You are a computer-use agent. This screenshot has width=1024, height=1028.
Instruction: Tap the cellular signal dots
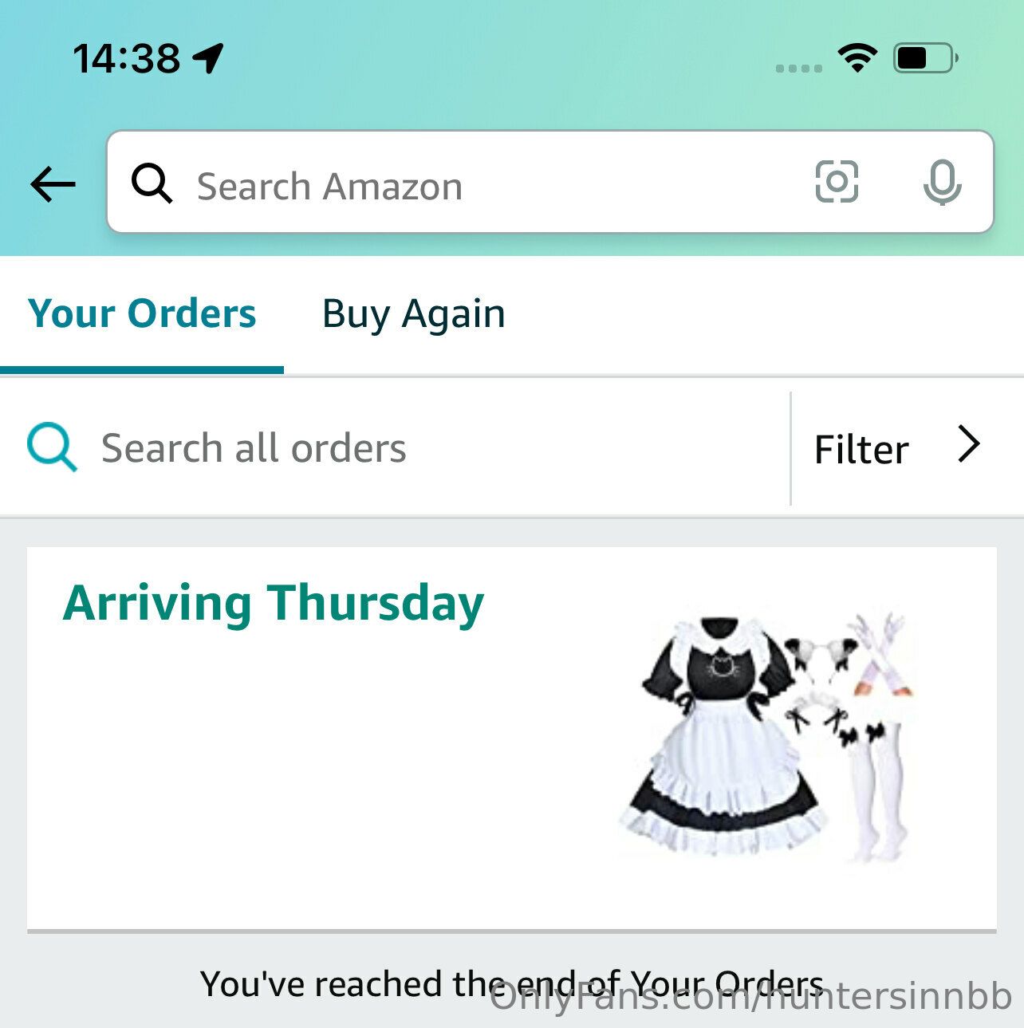[799, 69]
